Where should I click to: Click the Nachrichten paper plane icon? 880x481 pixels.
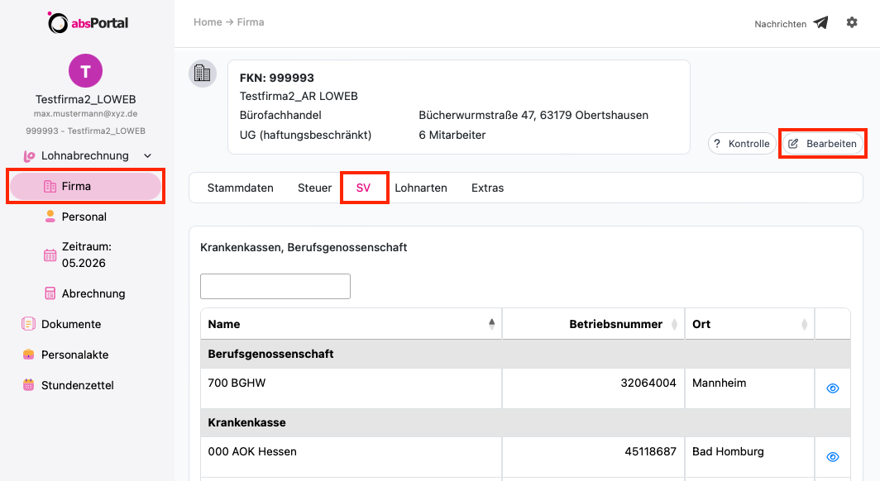[x=820, y=22]
